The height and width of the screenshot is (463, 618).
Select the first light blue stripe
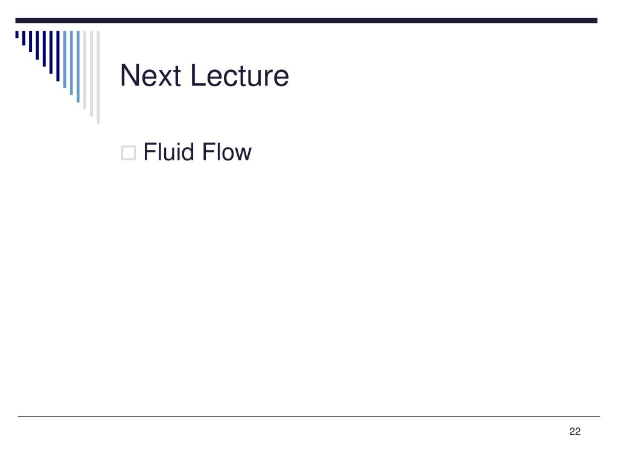pos(65,60)
